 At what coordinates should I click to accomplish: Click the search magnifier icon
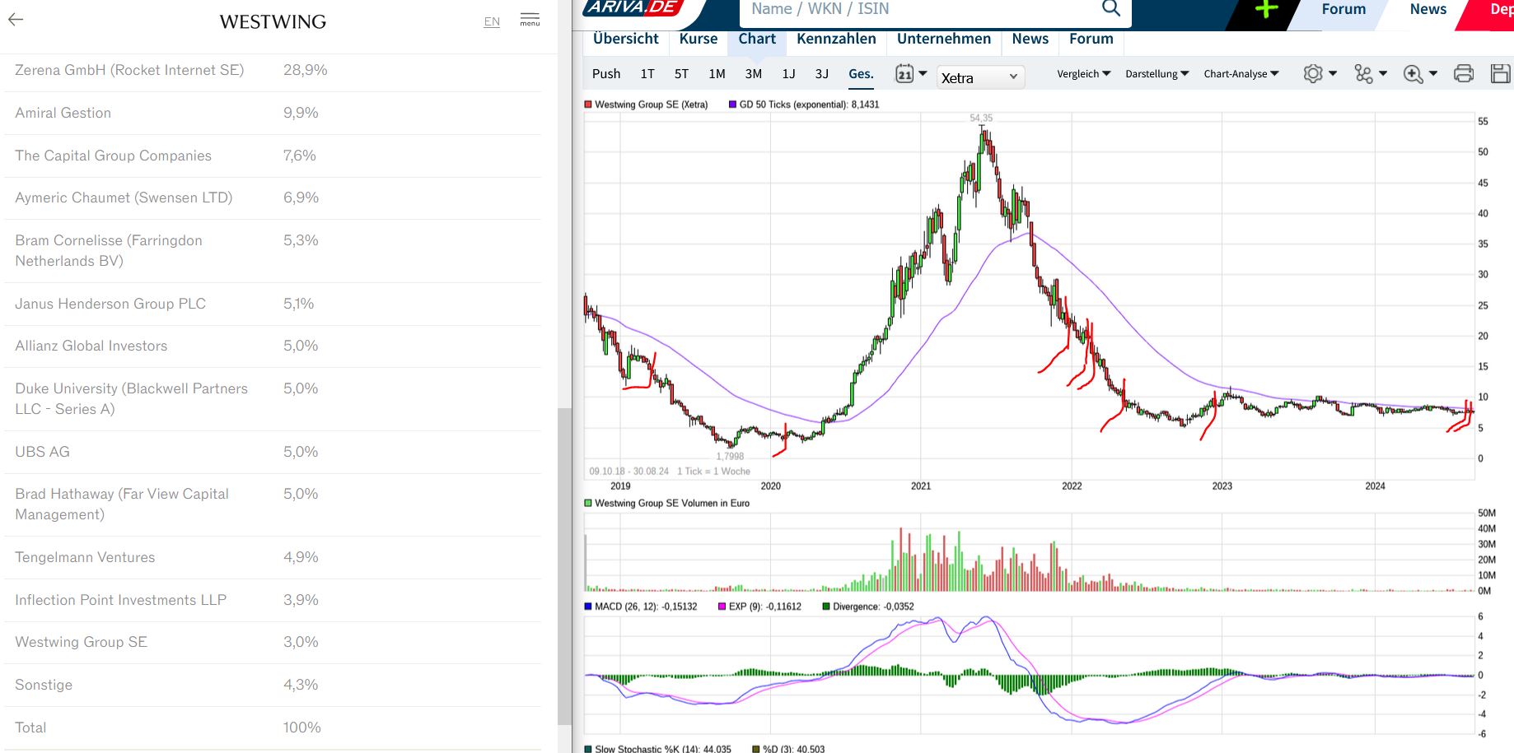click(1110, 9)
